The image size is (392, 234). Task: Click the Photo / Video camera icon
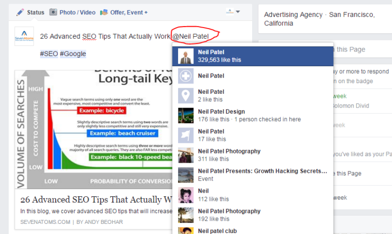point(53,12)
